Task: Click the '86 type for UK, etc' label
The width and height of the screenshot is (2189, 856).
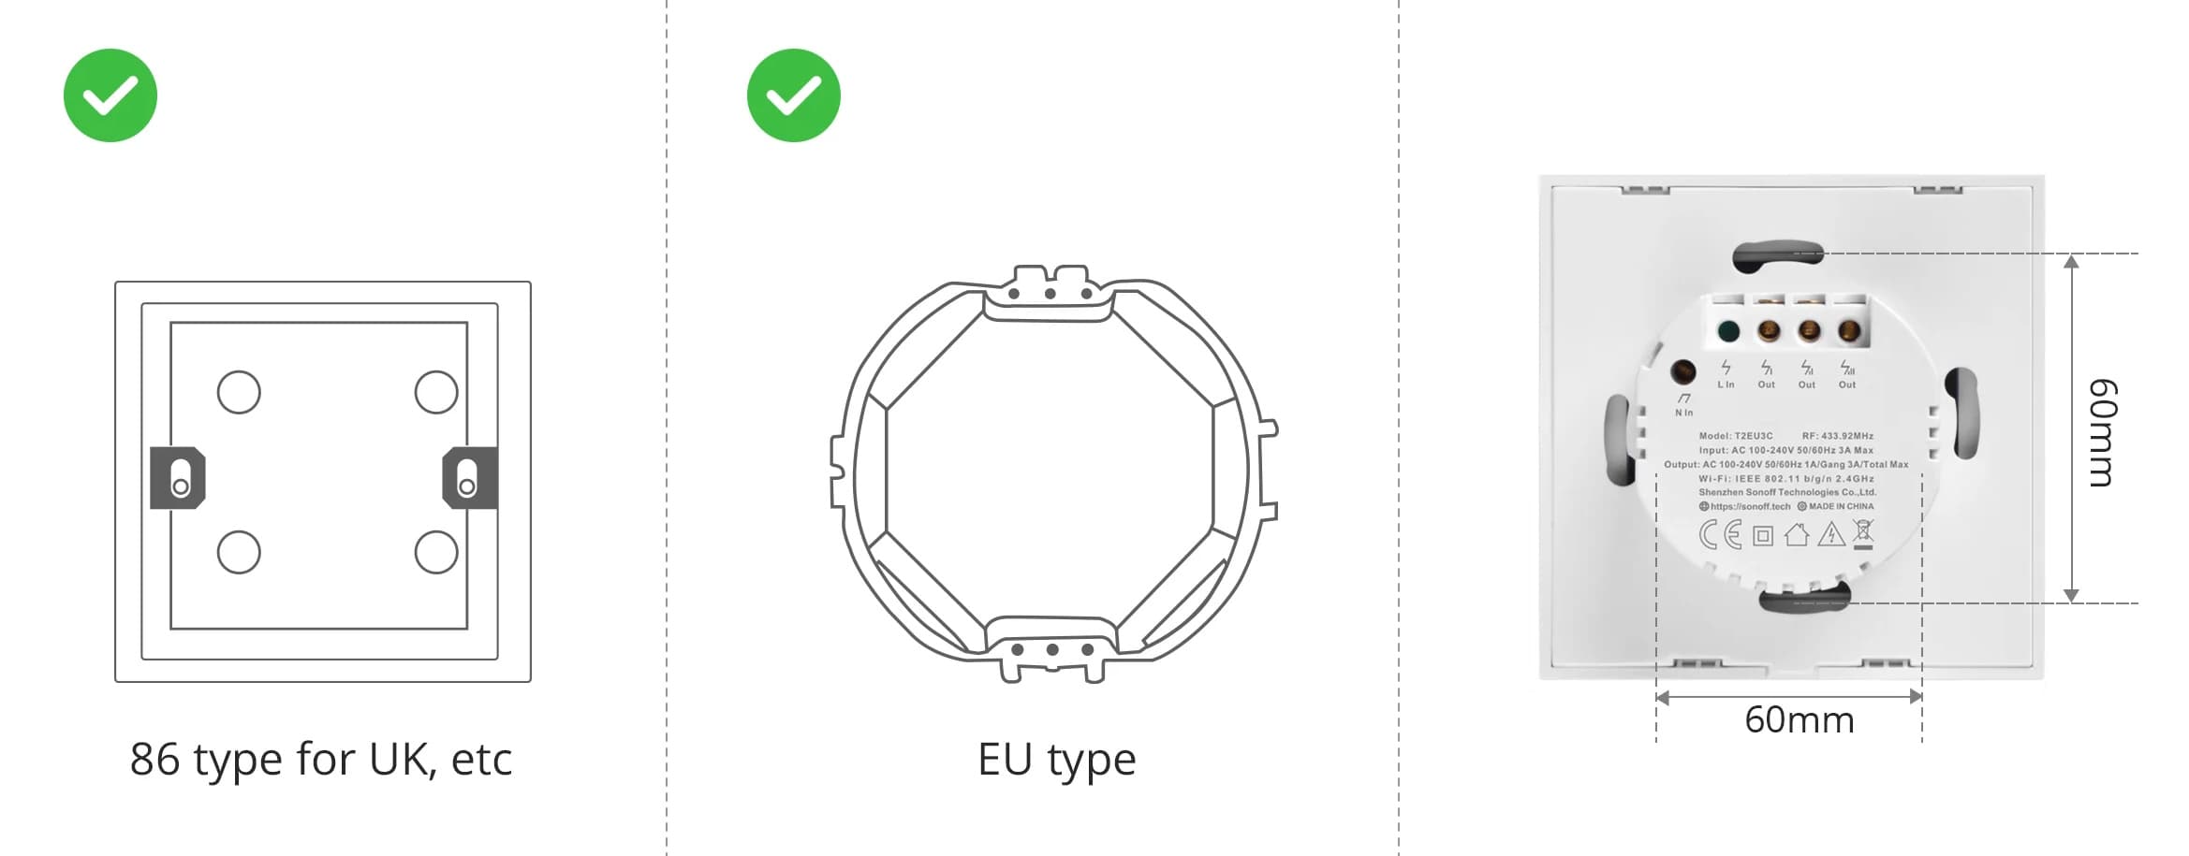Action: point(321,759)
